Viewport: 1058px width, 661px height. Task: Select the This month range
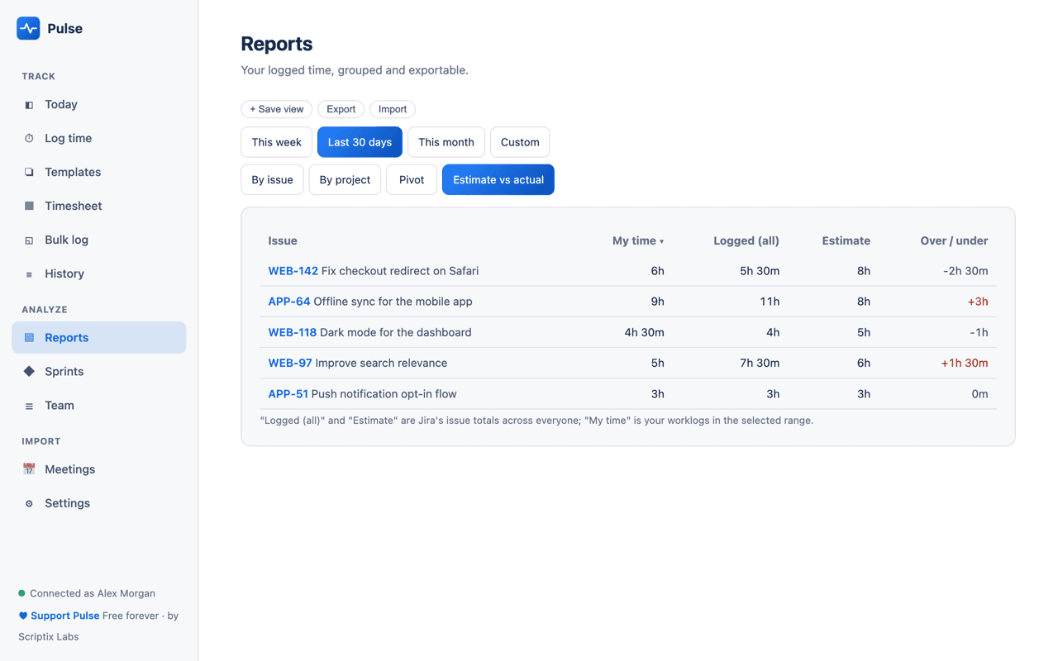click(446, 142)
